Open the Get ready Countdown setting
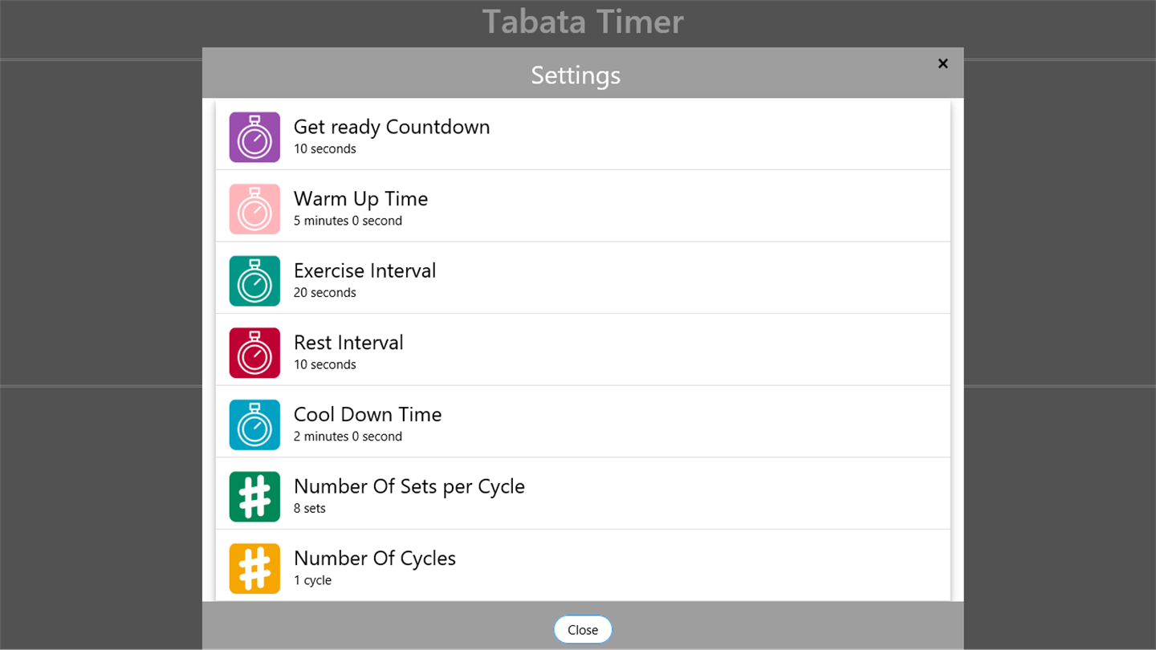This screenshot has width=1156, height=650. click(x=391, y=127)
